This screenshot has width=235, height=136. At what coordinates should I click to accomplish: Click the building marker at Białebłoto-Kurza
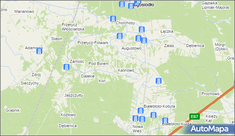pos(165,121)
